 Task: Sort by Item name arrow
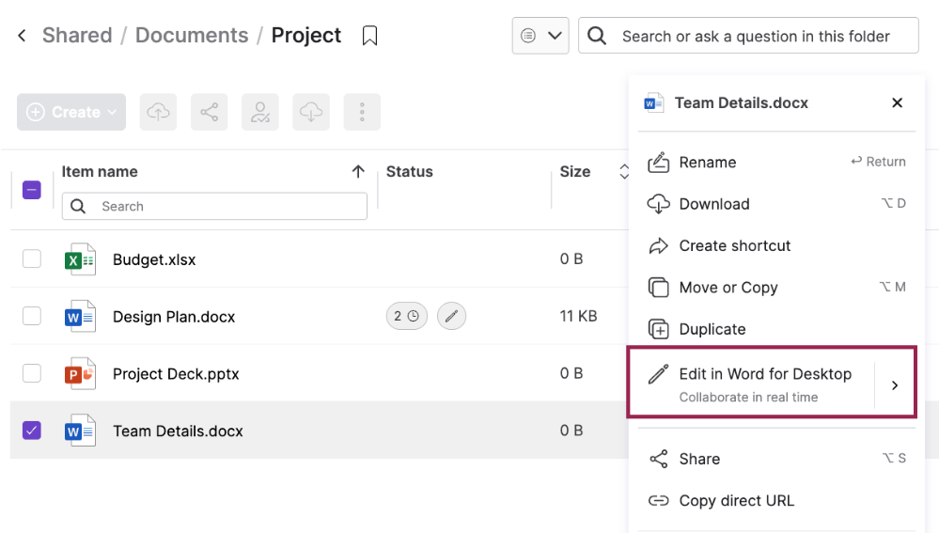(x=358, y=172)
